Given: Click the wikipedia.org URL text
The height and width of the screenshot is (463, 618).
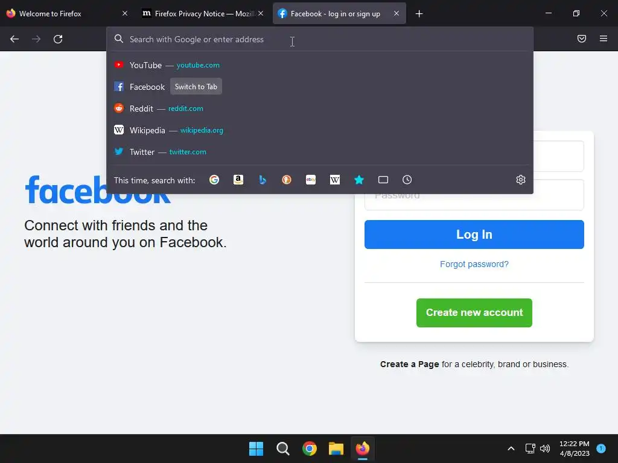Looking at the screenshot, I should 202,130.
